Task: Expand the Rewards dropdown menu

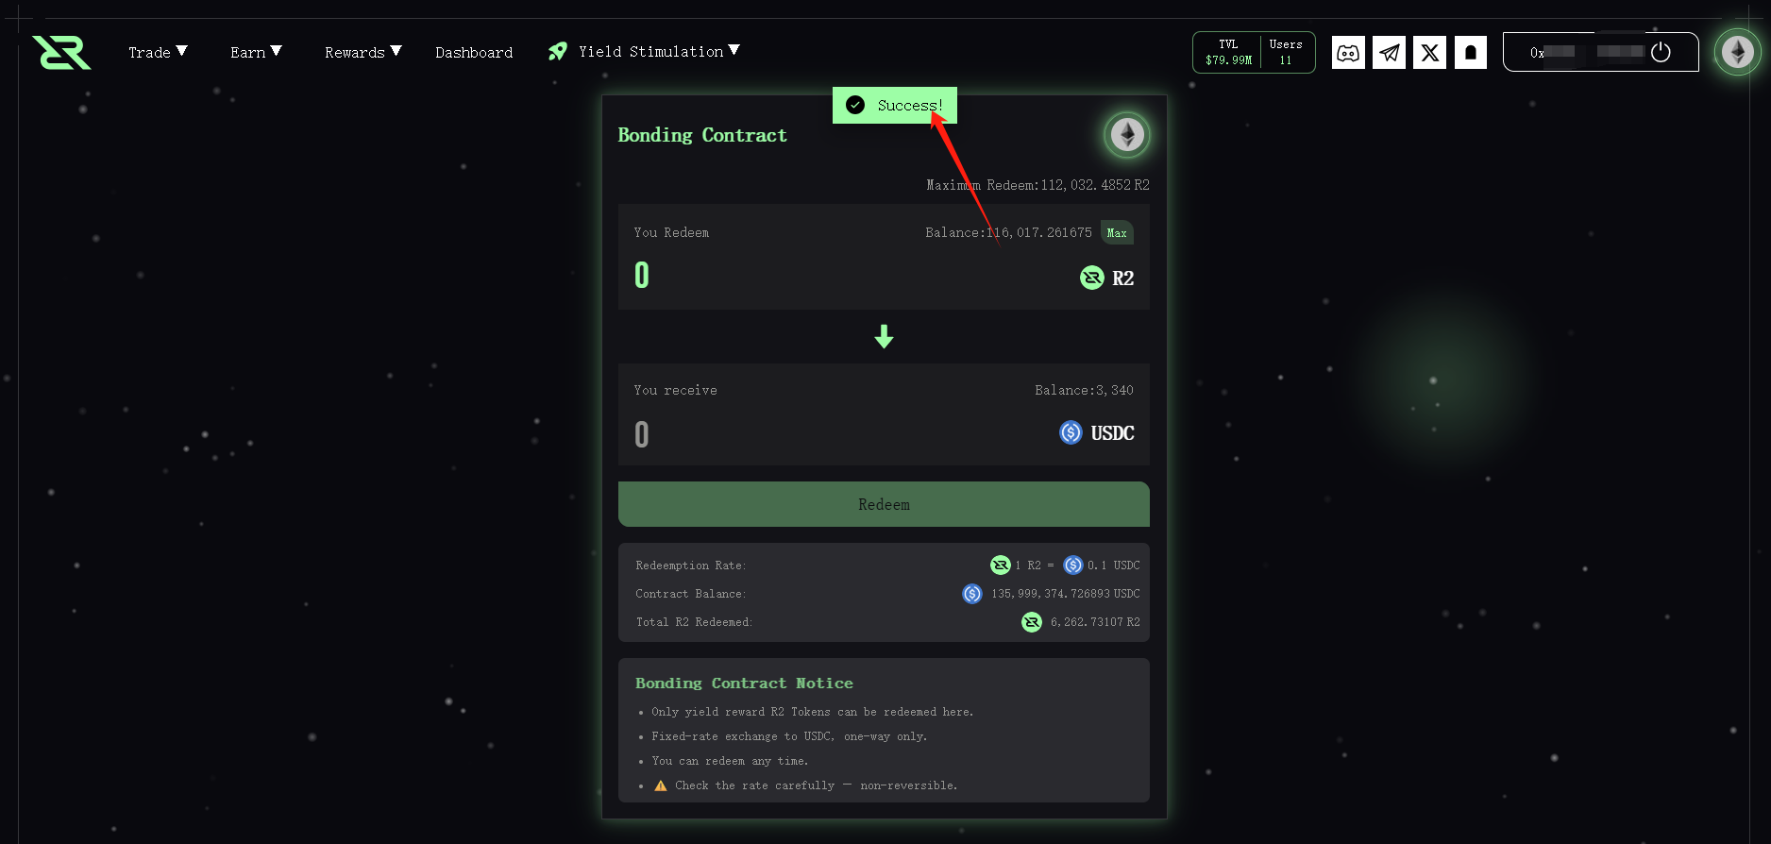Action: coord(363,52)
